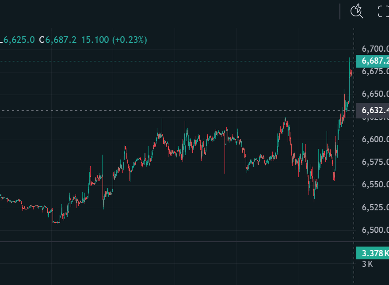This screenshot has width=389, height=285.
Task: Select the 6,575.0 price axis label
Action: click(x=375, y=162)
